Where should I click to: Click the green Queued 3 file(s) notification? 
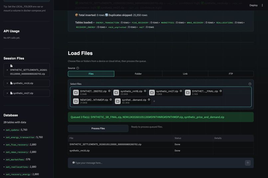161,117
